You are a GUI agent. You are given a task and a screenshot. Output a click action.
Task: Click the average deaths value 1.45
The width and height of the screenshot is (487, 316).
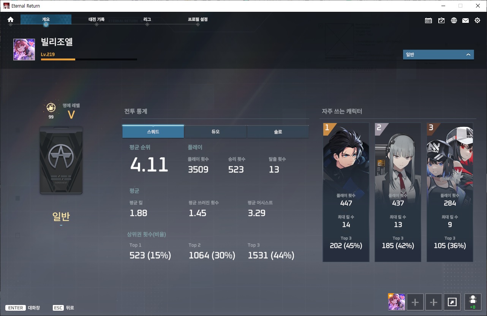click(x=198, y=213)
